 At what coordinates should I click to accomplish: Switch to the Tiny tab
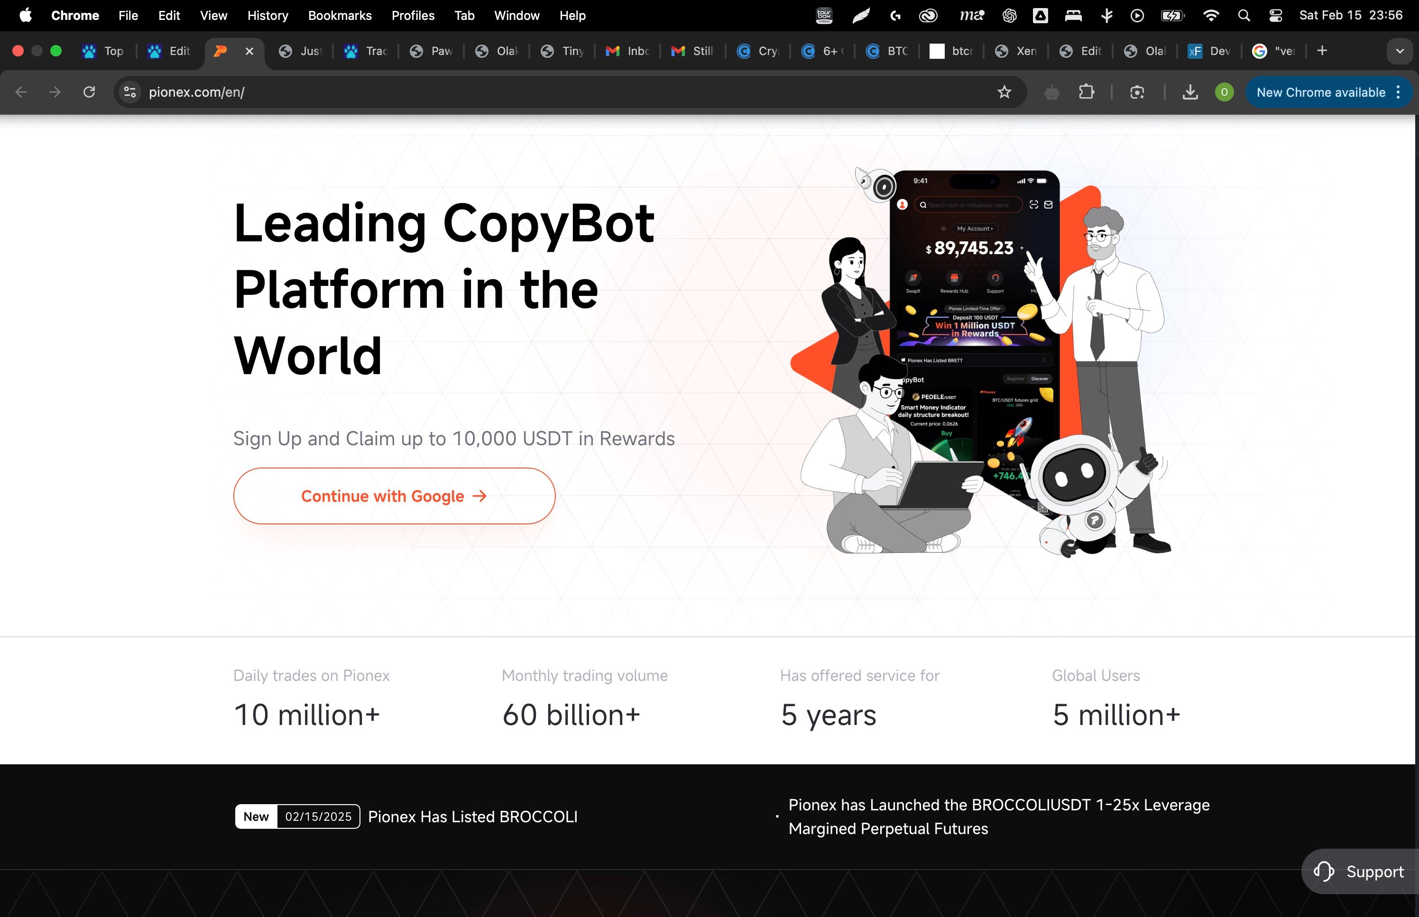tap(562, 51)
